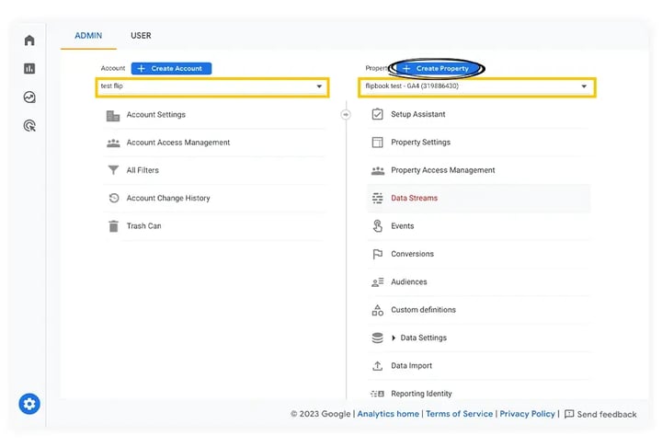Open Property Access Management
662x447 pixels.
(443, 170)
